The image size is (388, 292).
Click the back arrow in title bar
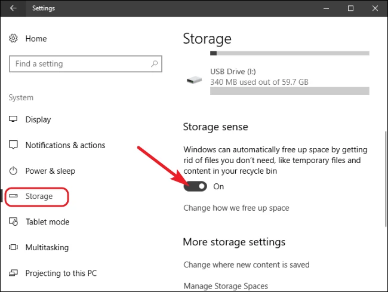click(14, 8)
